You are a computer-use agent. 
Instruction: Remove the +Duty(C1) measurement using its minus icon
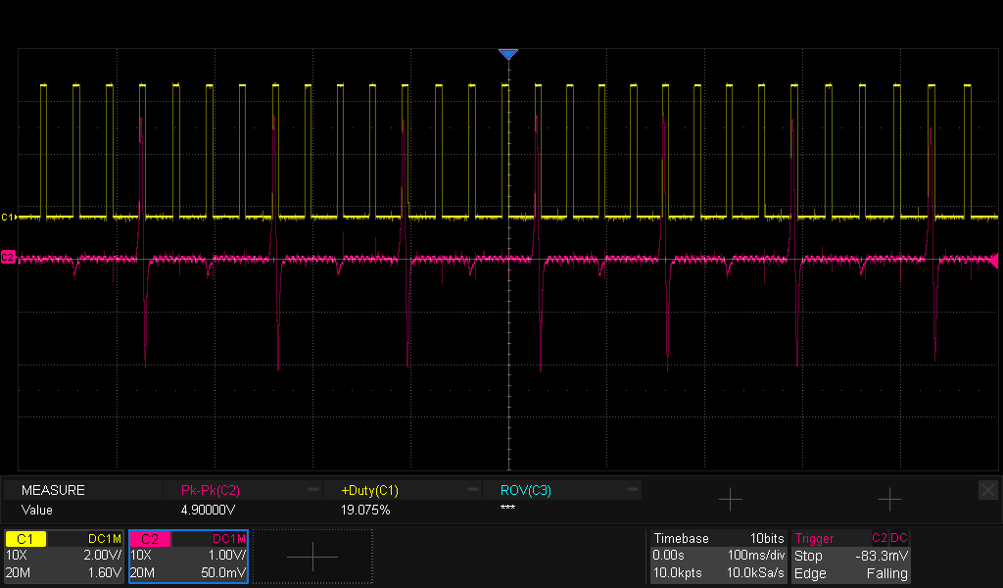click(x=473, y=489)
